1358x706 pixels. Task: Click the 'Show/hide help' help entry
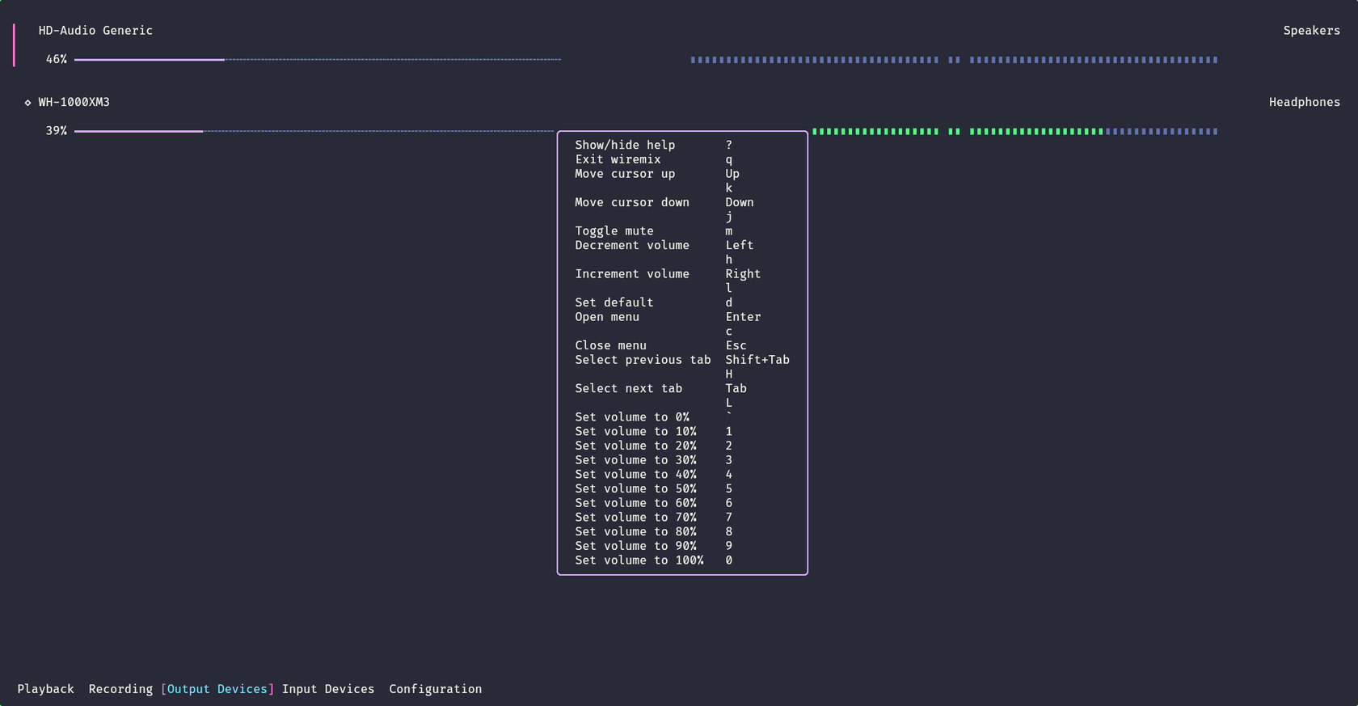tap(625, 146)
